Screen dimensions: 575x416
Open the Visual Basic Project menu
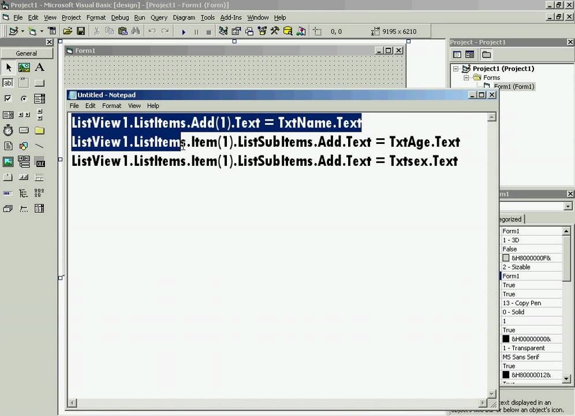click(71, 17)
